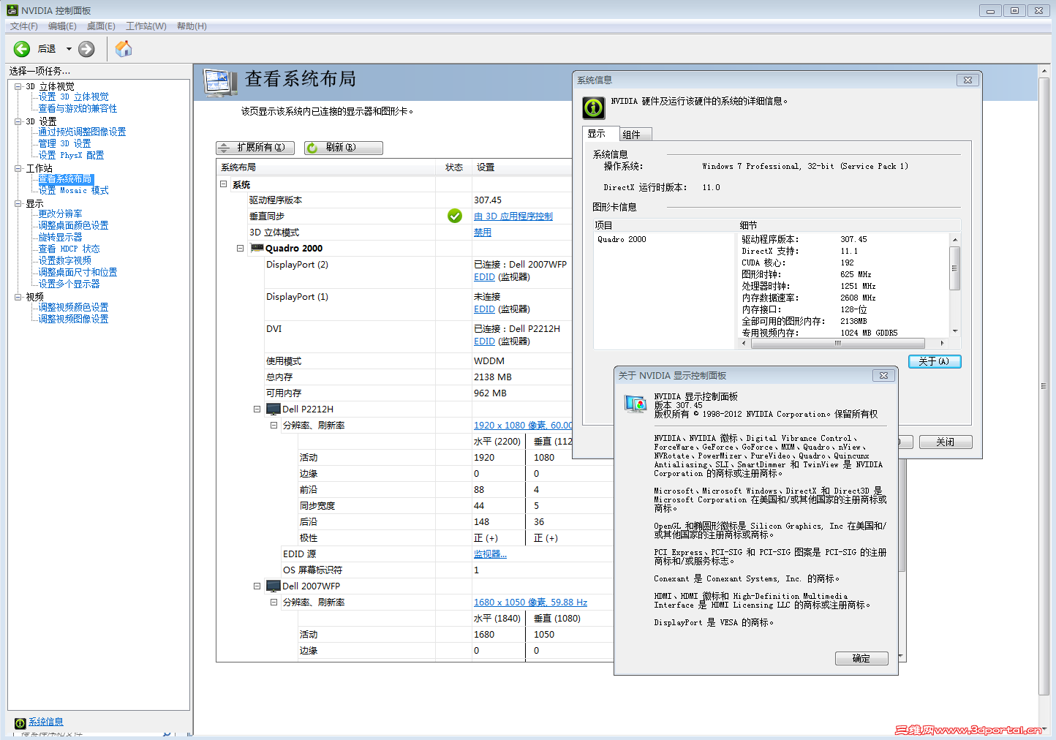This screenshot has height=740, width=1056.
Task: Open the 由 3D 应用程序控制 link
Action: pyautogui.click(x=513, y=216)
